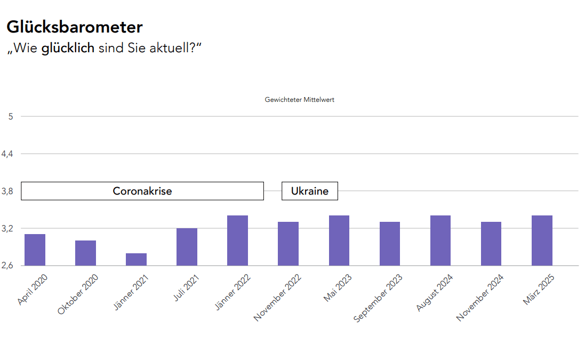Click the Glücksbarometer title
This screenshot has width=585, height=337.
coord(74,27)
